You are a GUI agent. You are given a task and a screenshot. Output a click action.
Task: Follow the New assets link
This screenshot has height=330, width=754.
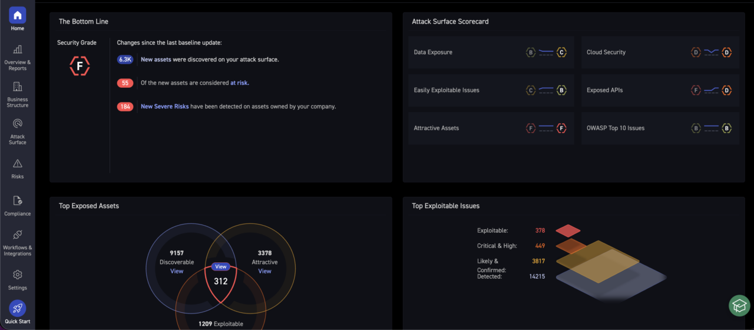[x=155, y=60]
